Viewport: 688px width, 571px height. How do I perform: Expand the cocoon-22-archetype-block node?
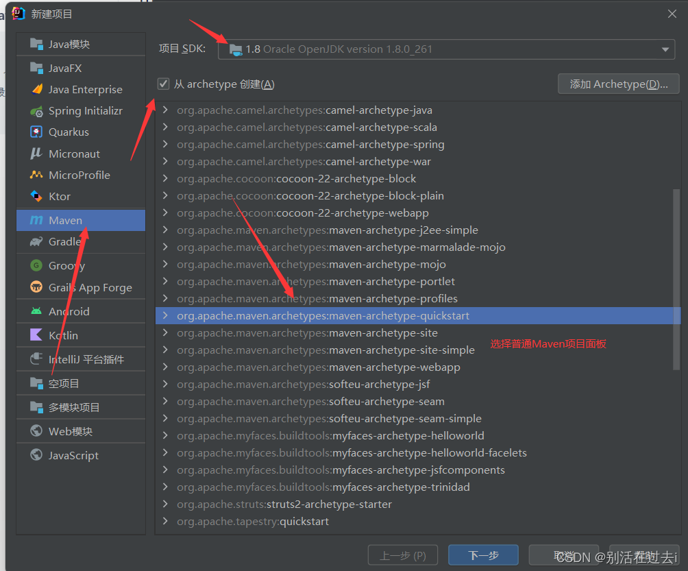point(165,178)
